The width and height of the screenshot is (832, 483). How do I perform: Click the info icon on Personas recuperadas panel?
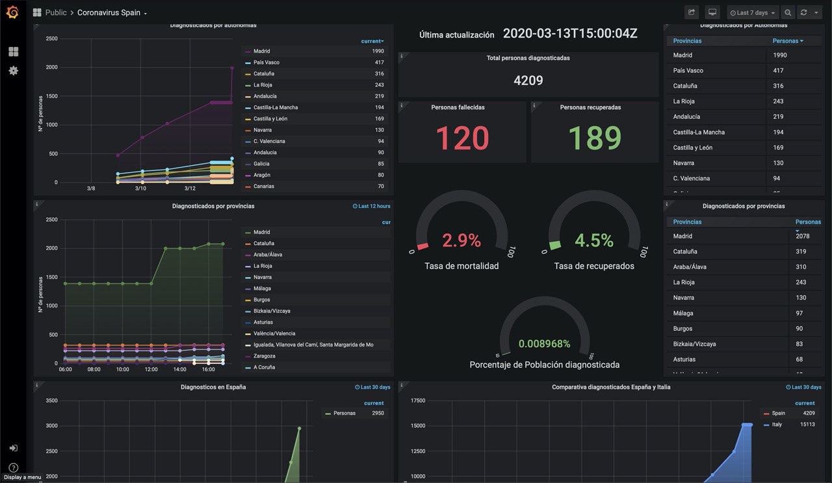pyautogui.click(x=534, y=105)
